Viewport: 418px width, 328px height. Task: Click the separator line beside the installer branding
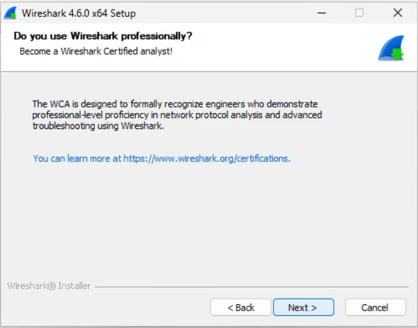[251, 287]
